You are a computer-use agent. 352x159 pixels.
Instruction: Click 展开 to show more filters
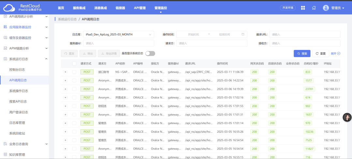point(336,54)
